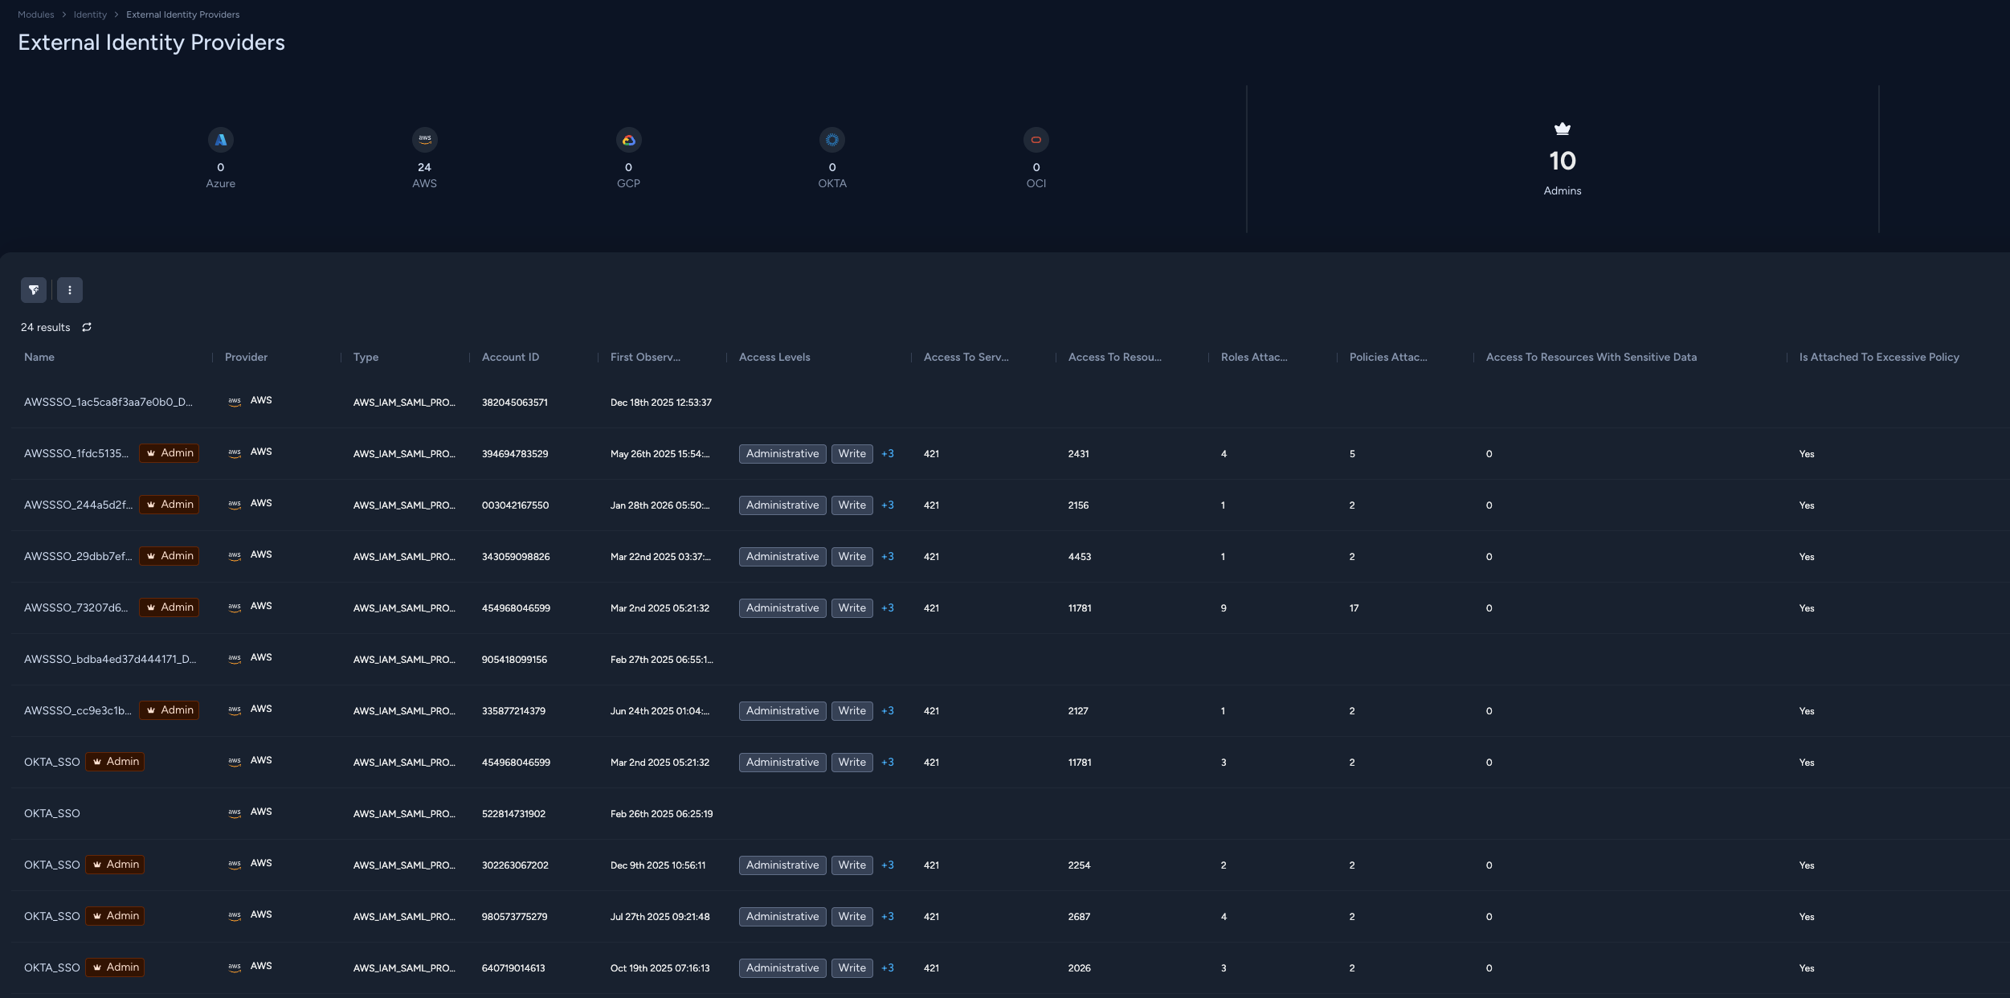Open the three-dot table options menu

click(70, 290)
